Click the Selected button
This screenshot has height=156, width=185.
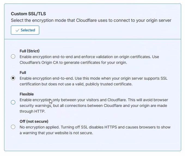coord(25,30)
